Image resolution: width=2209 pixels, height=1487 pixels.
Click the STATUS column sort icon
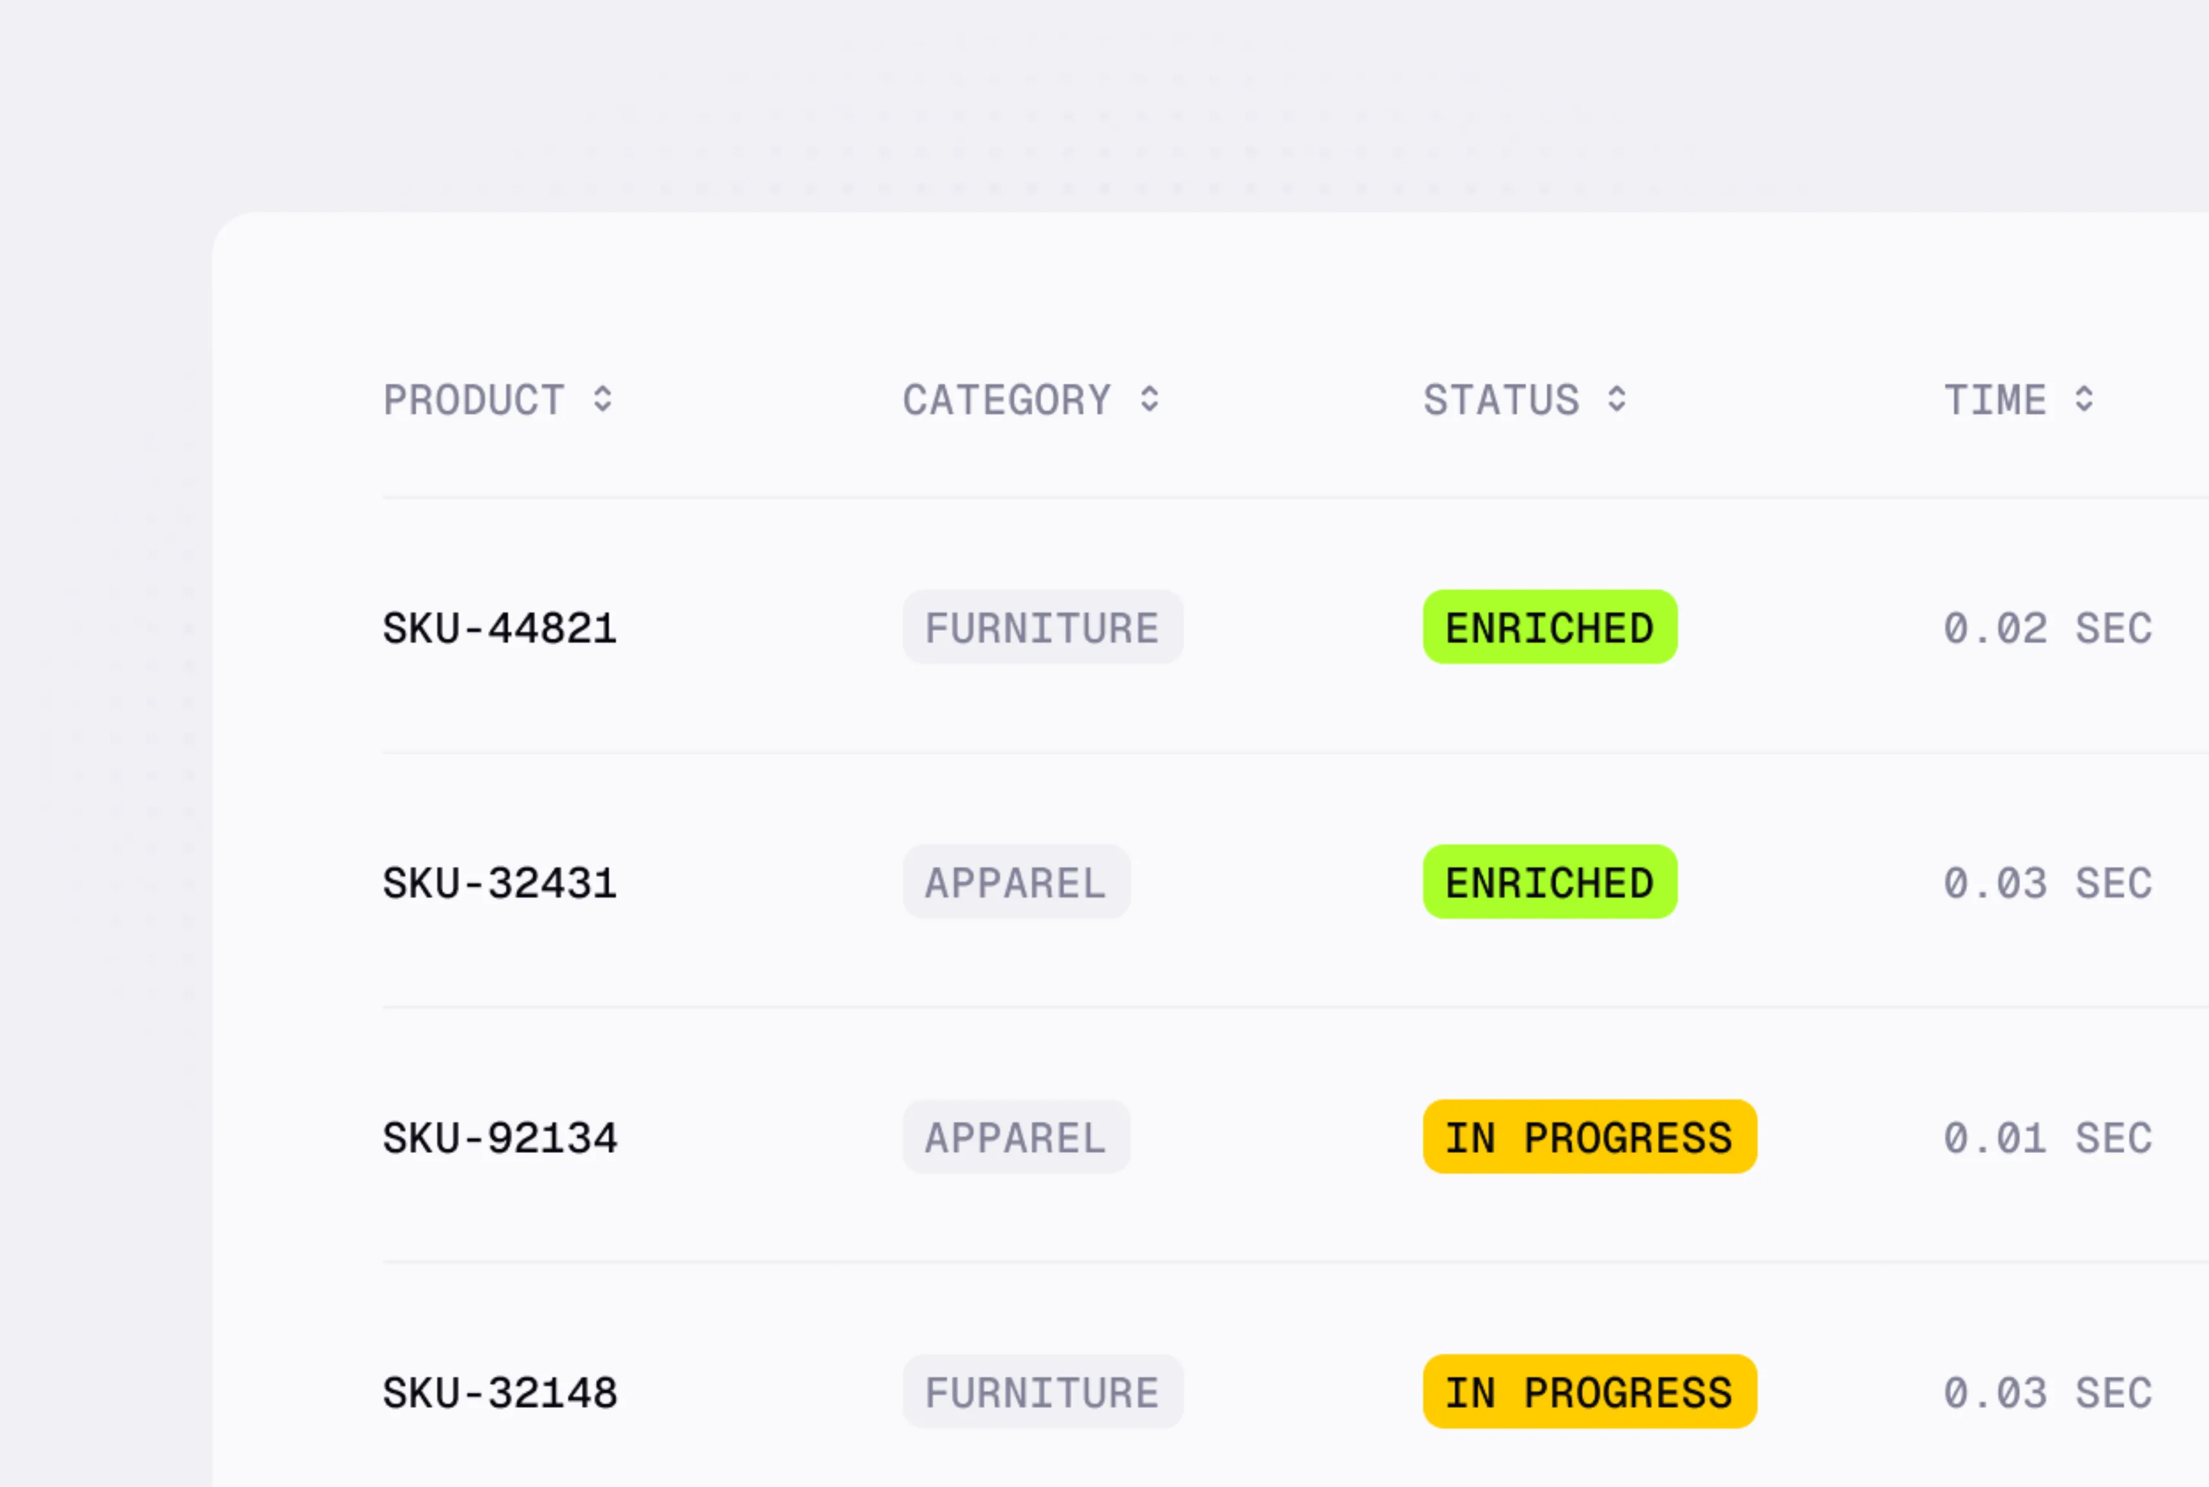point(1616,400)
